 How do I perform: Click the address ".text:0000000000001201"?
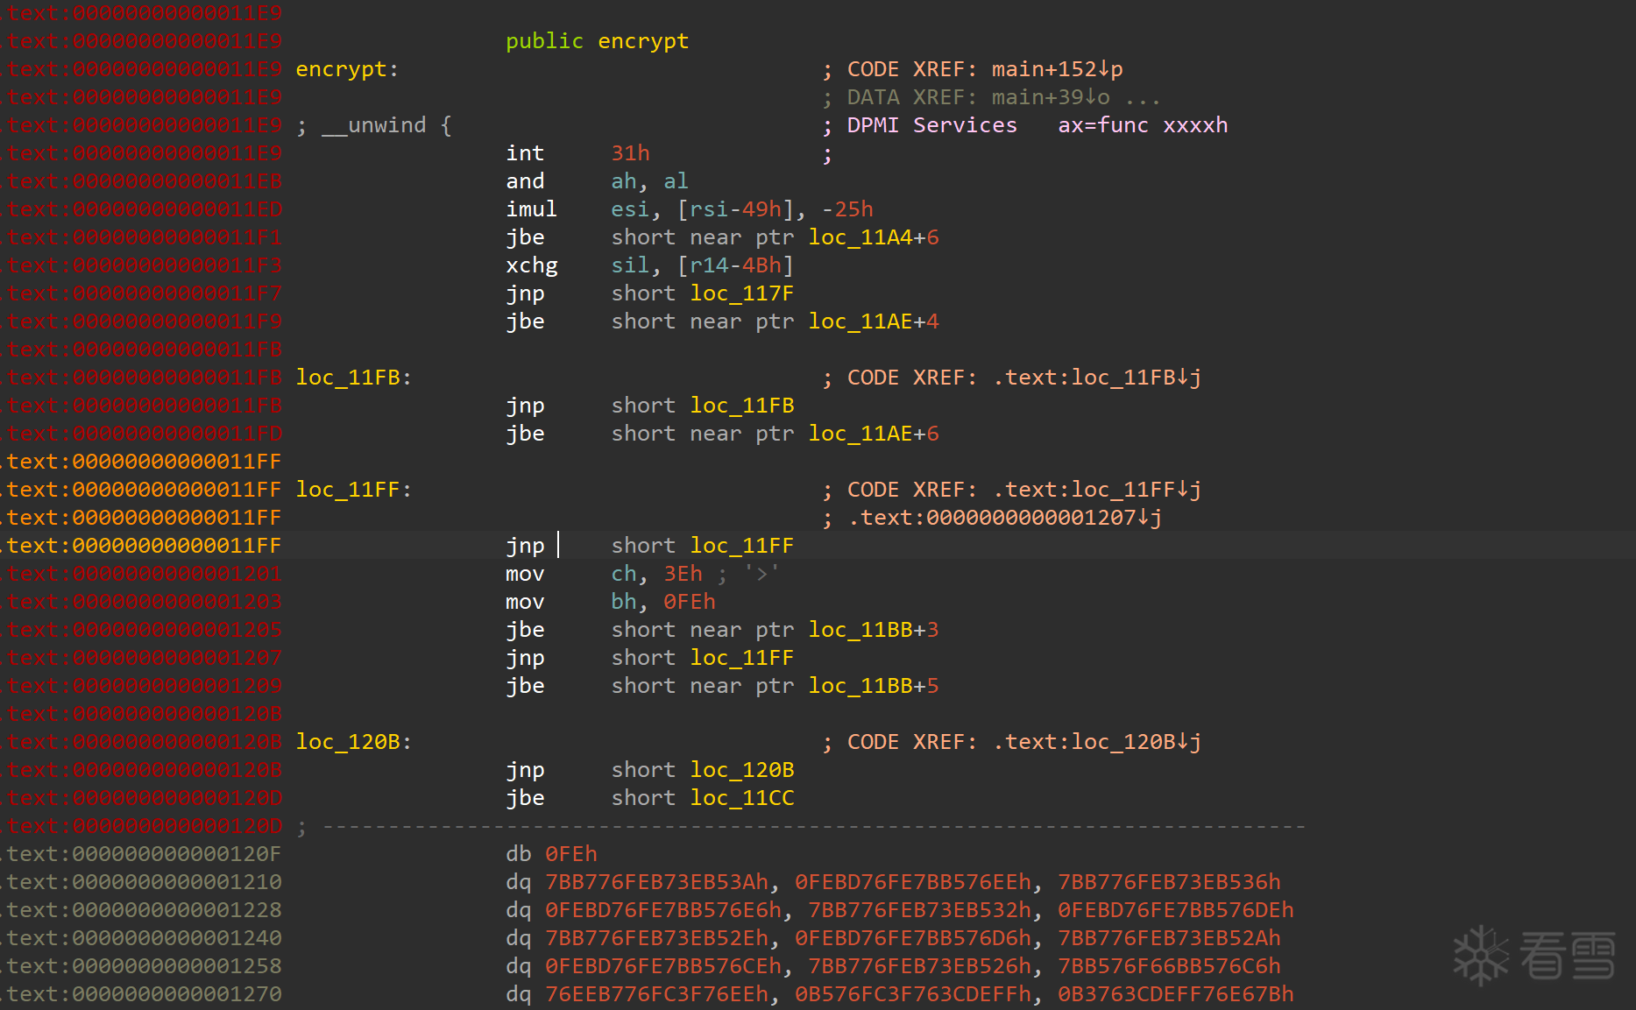point(141,574)
